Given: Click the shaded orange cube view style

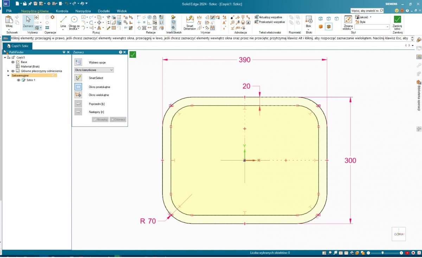Looking at the screenshot, I should coord(321,26).
